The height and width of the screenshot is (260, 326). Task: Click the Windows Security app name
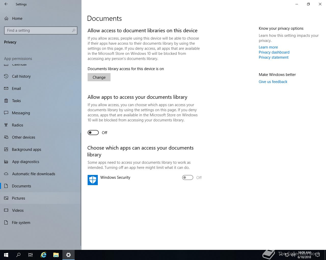115,177
